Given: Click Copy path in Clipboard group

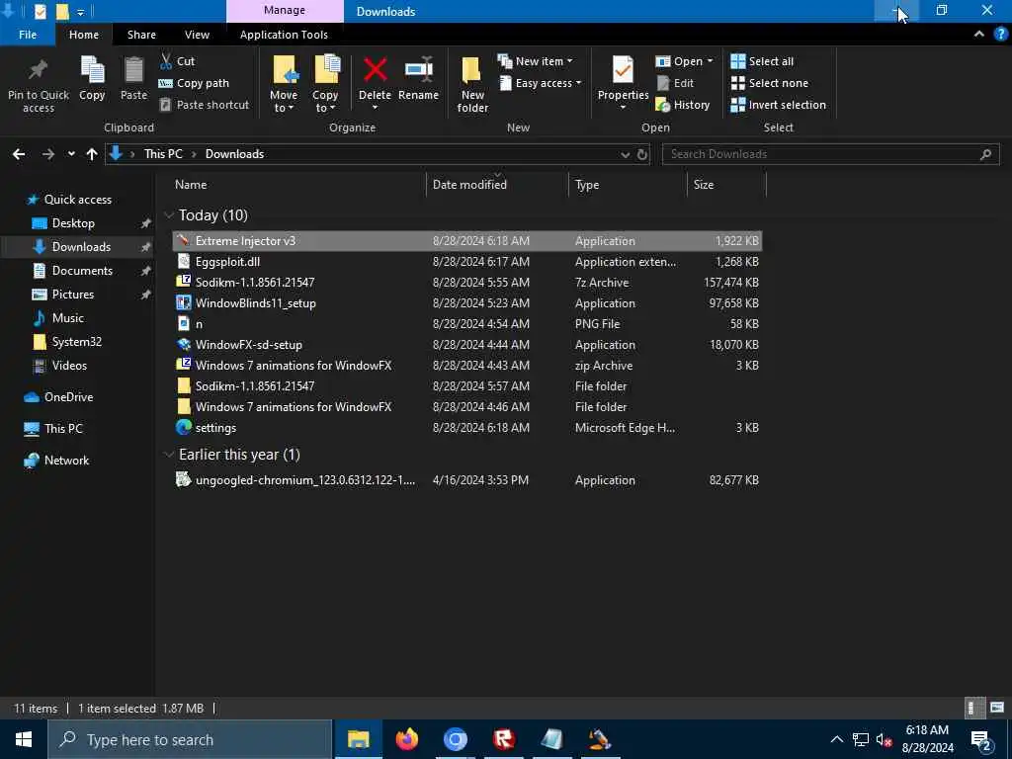Looking at the screenshot, I should coord(194,83).
